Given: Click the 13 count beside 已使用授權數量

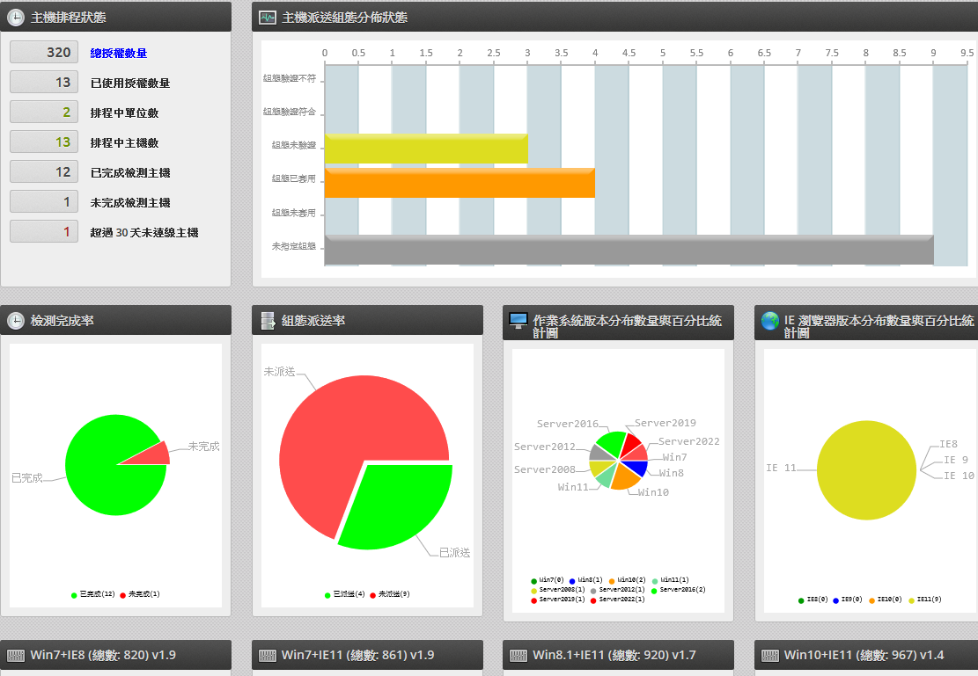Looking at the screenshot, I should point(44,83).
